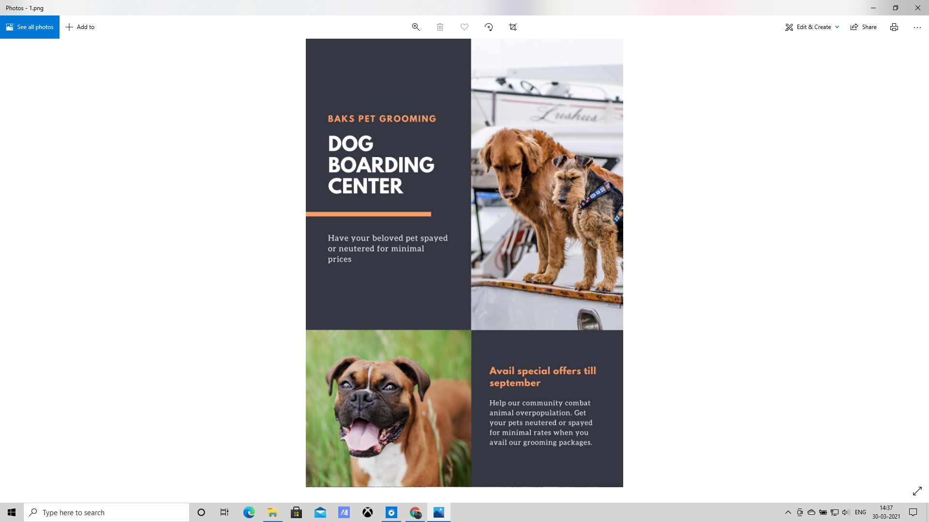Click the Windows search box
929x522 pixels.
(x=106, y=512)
